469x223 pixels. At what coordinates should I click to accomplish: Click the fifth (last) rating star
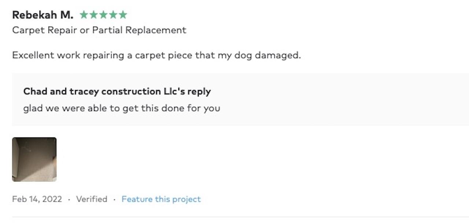click(x=123, y=15)
